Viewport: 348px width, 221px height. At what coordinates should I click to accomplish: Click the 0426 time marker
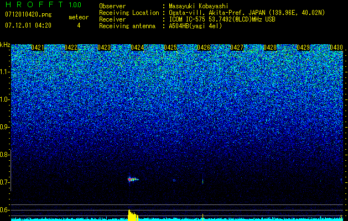204,48
